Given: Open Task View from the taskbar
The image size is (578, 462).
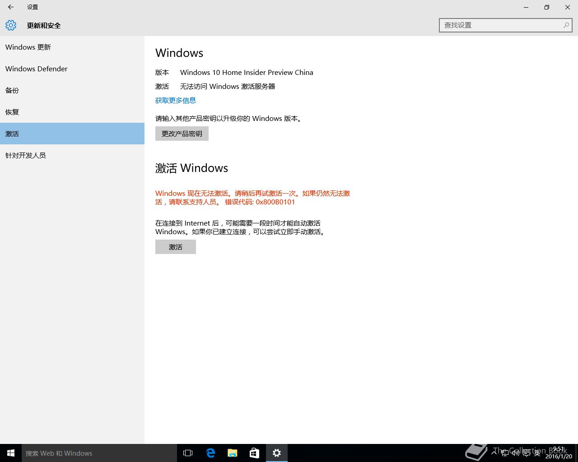Looking at the screenshot, I should point(188,453).
